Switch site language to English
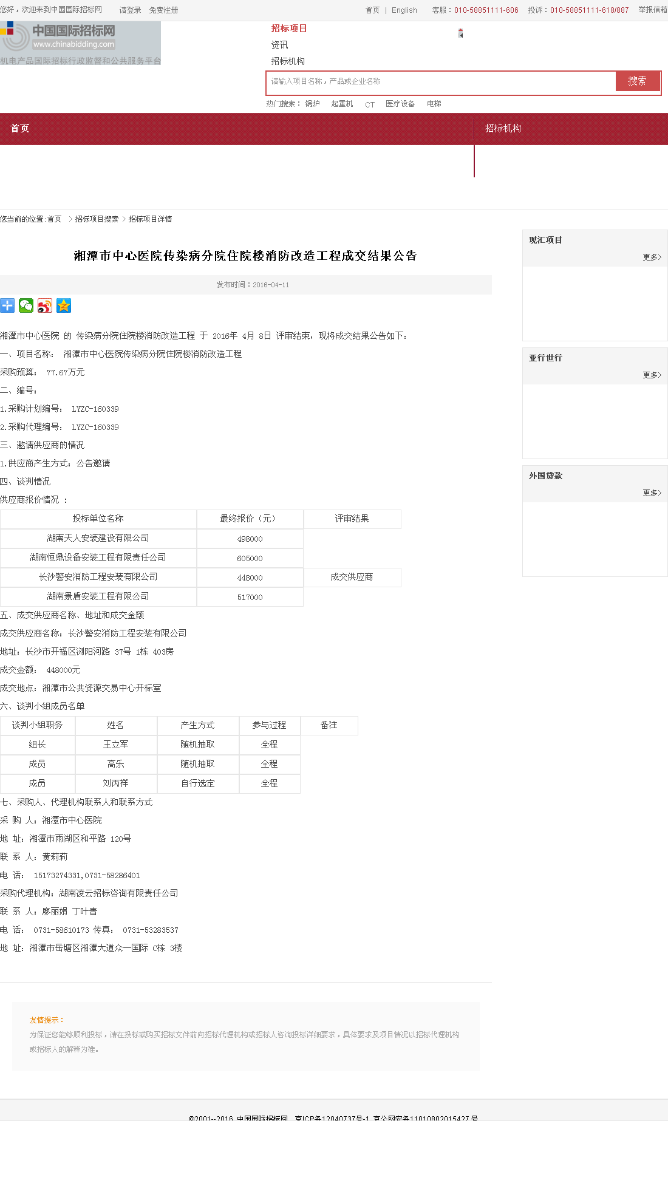The height and width of the screenshot is (1197, 668). click(404, 10)
